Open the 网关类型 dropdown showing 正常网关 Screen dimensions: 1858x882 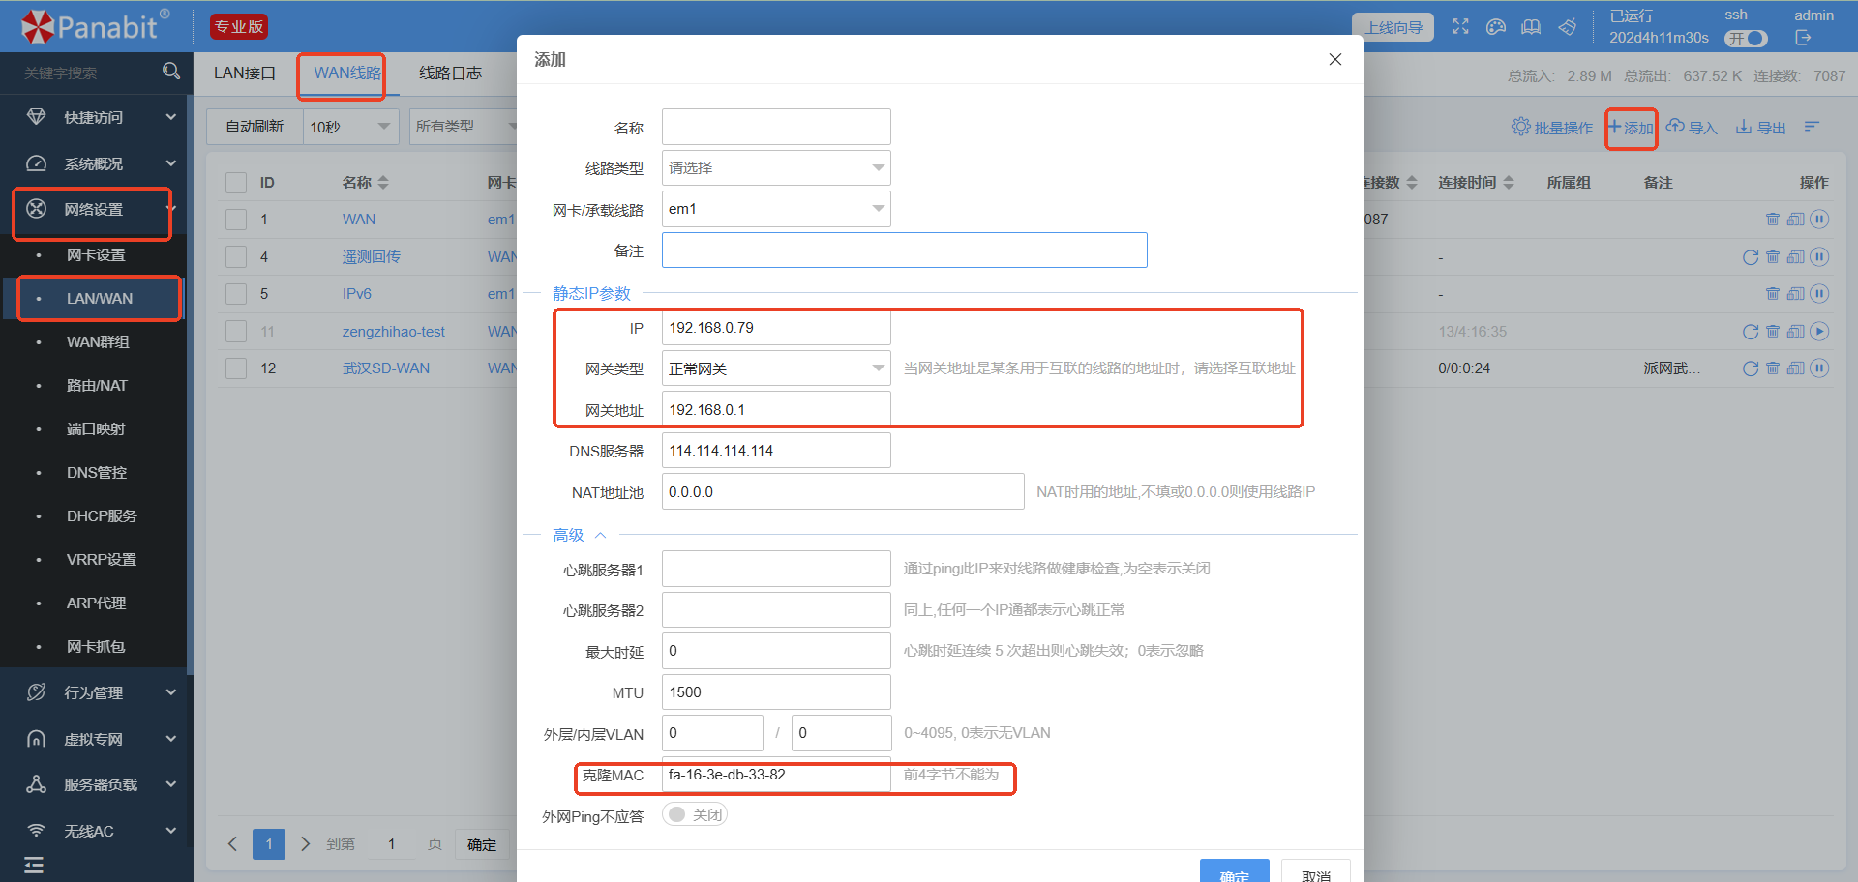[776, 367]
